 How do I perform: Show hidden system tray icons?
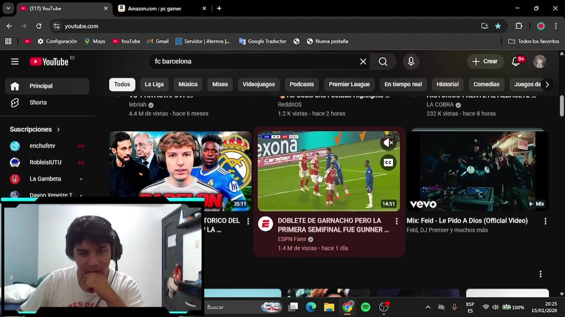pyautogui.click(x=428, y=307)
